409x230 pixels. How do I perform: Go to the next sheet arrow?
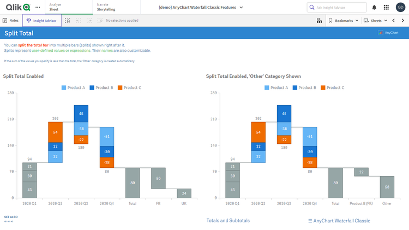click(x=403, y=20)
